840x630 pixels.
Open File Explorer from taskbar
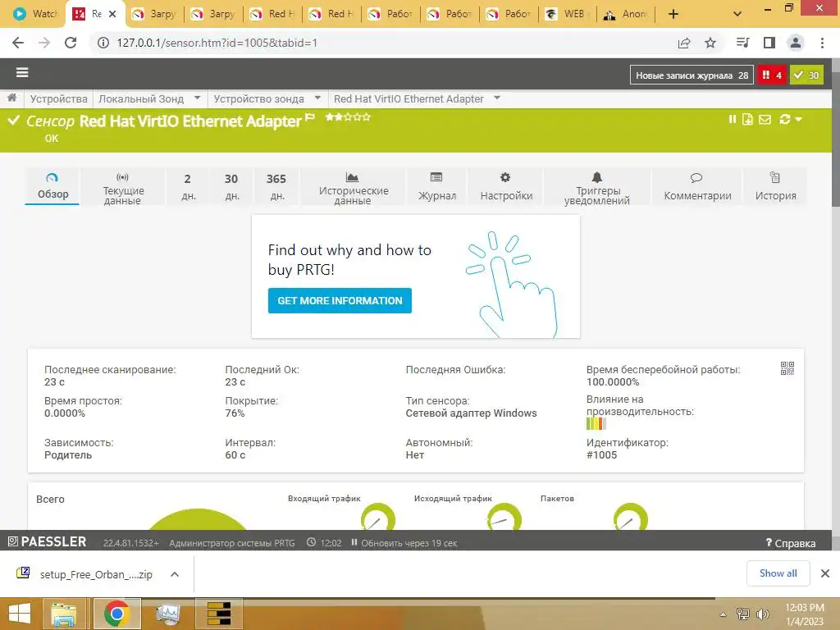click(x=63, y=614)
